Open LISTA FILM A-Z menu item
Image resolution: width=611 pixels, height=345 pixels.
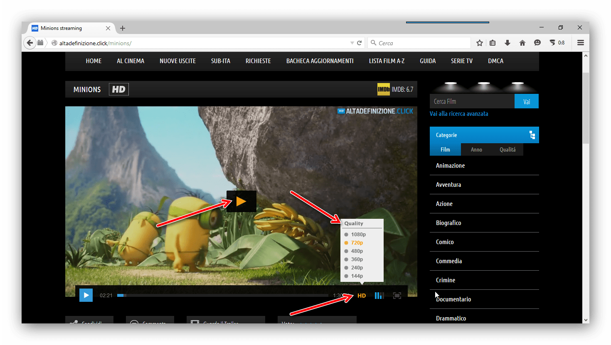387,61
